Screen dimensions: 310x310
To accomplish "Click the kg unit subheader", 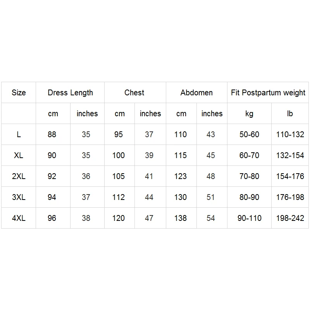I will [249, 114].
